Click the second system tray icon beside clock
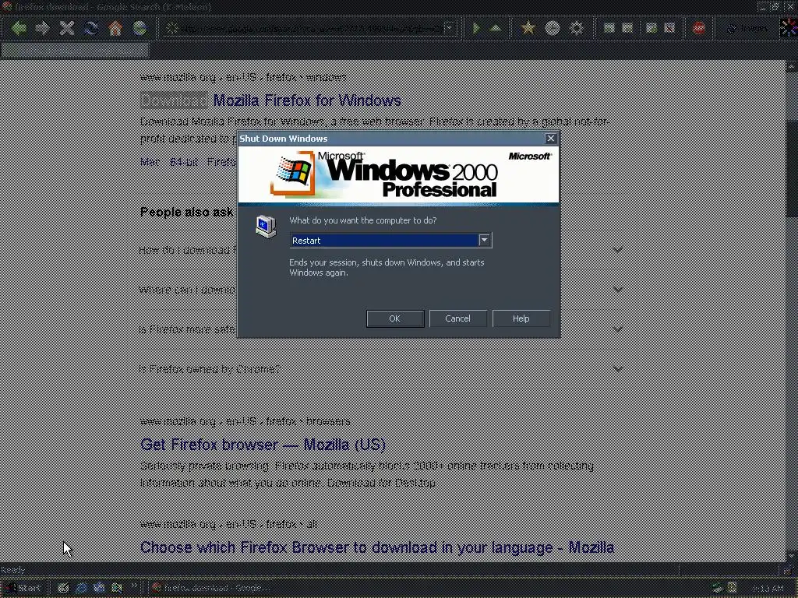 (x=733, y=588)
